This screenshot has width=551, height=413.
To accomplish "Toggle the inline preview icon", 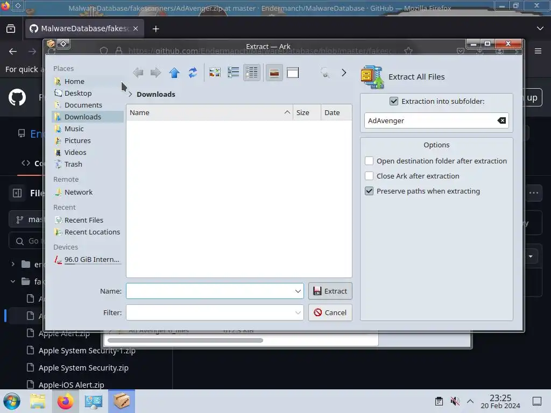I will click(x=274, y=73).
